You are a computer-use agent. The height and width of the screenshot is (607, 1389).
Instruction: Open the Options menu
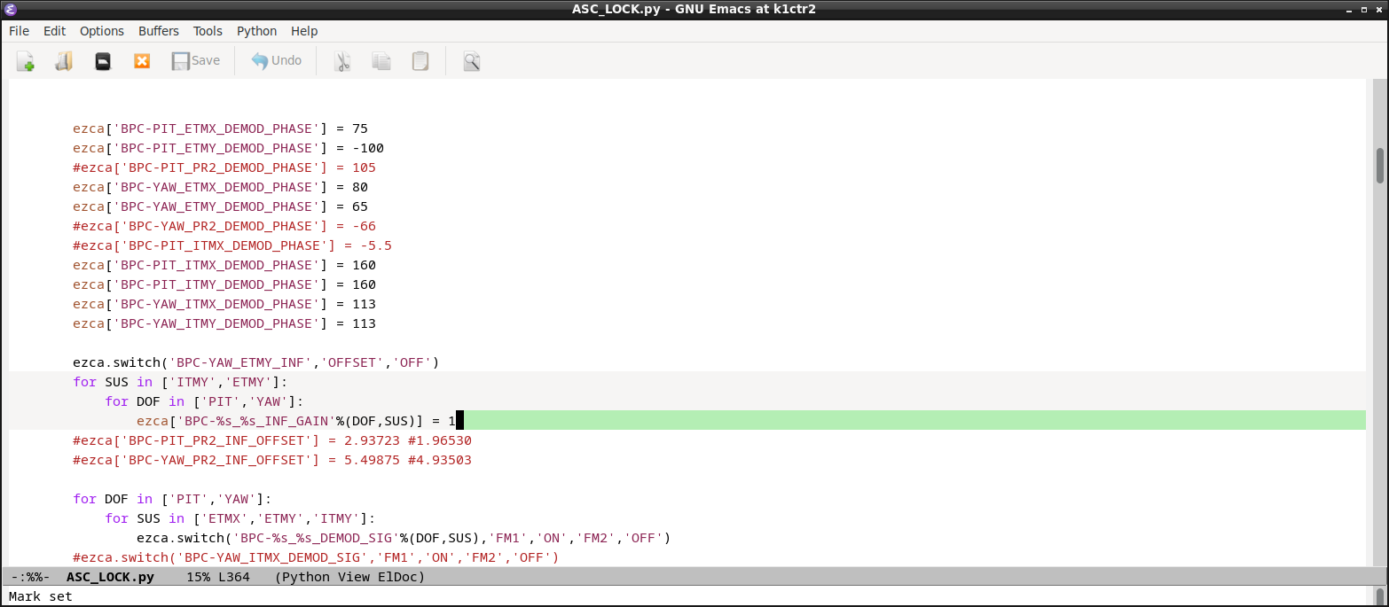point(102,31)
